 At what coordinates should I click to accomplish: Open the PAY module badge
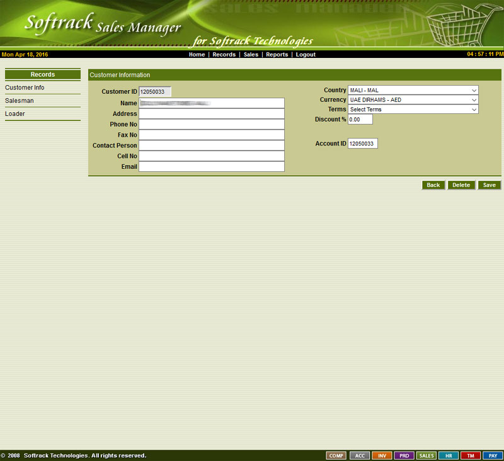click(x=493, y=455)
